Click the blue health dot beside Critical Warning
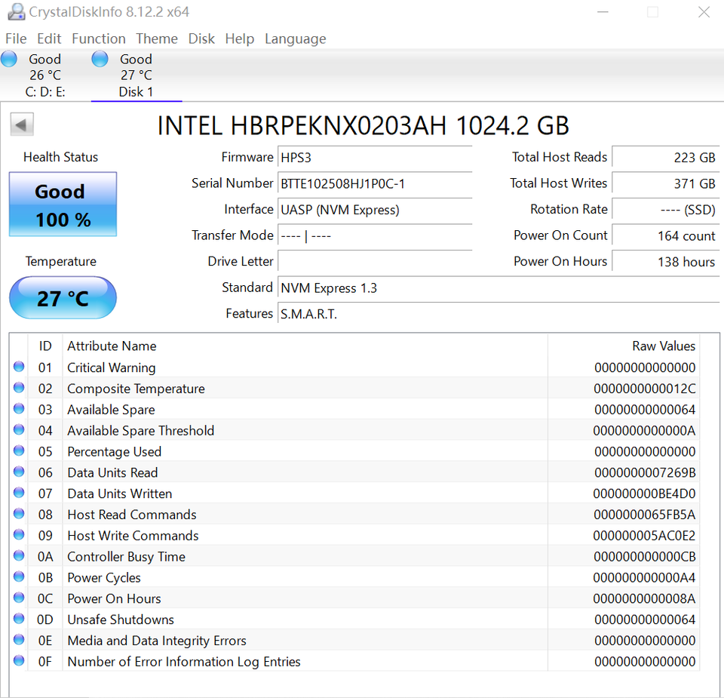724x698 pixels. pyautogui.click(x=18, y=367)
